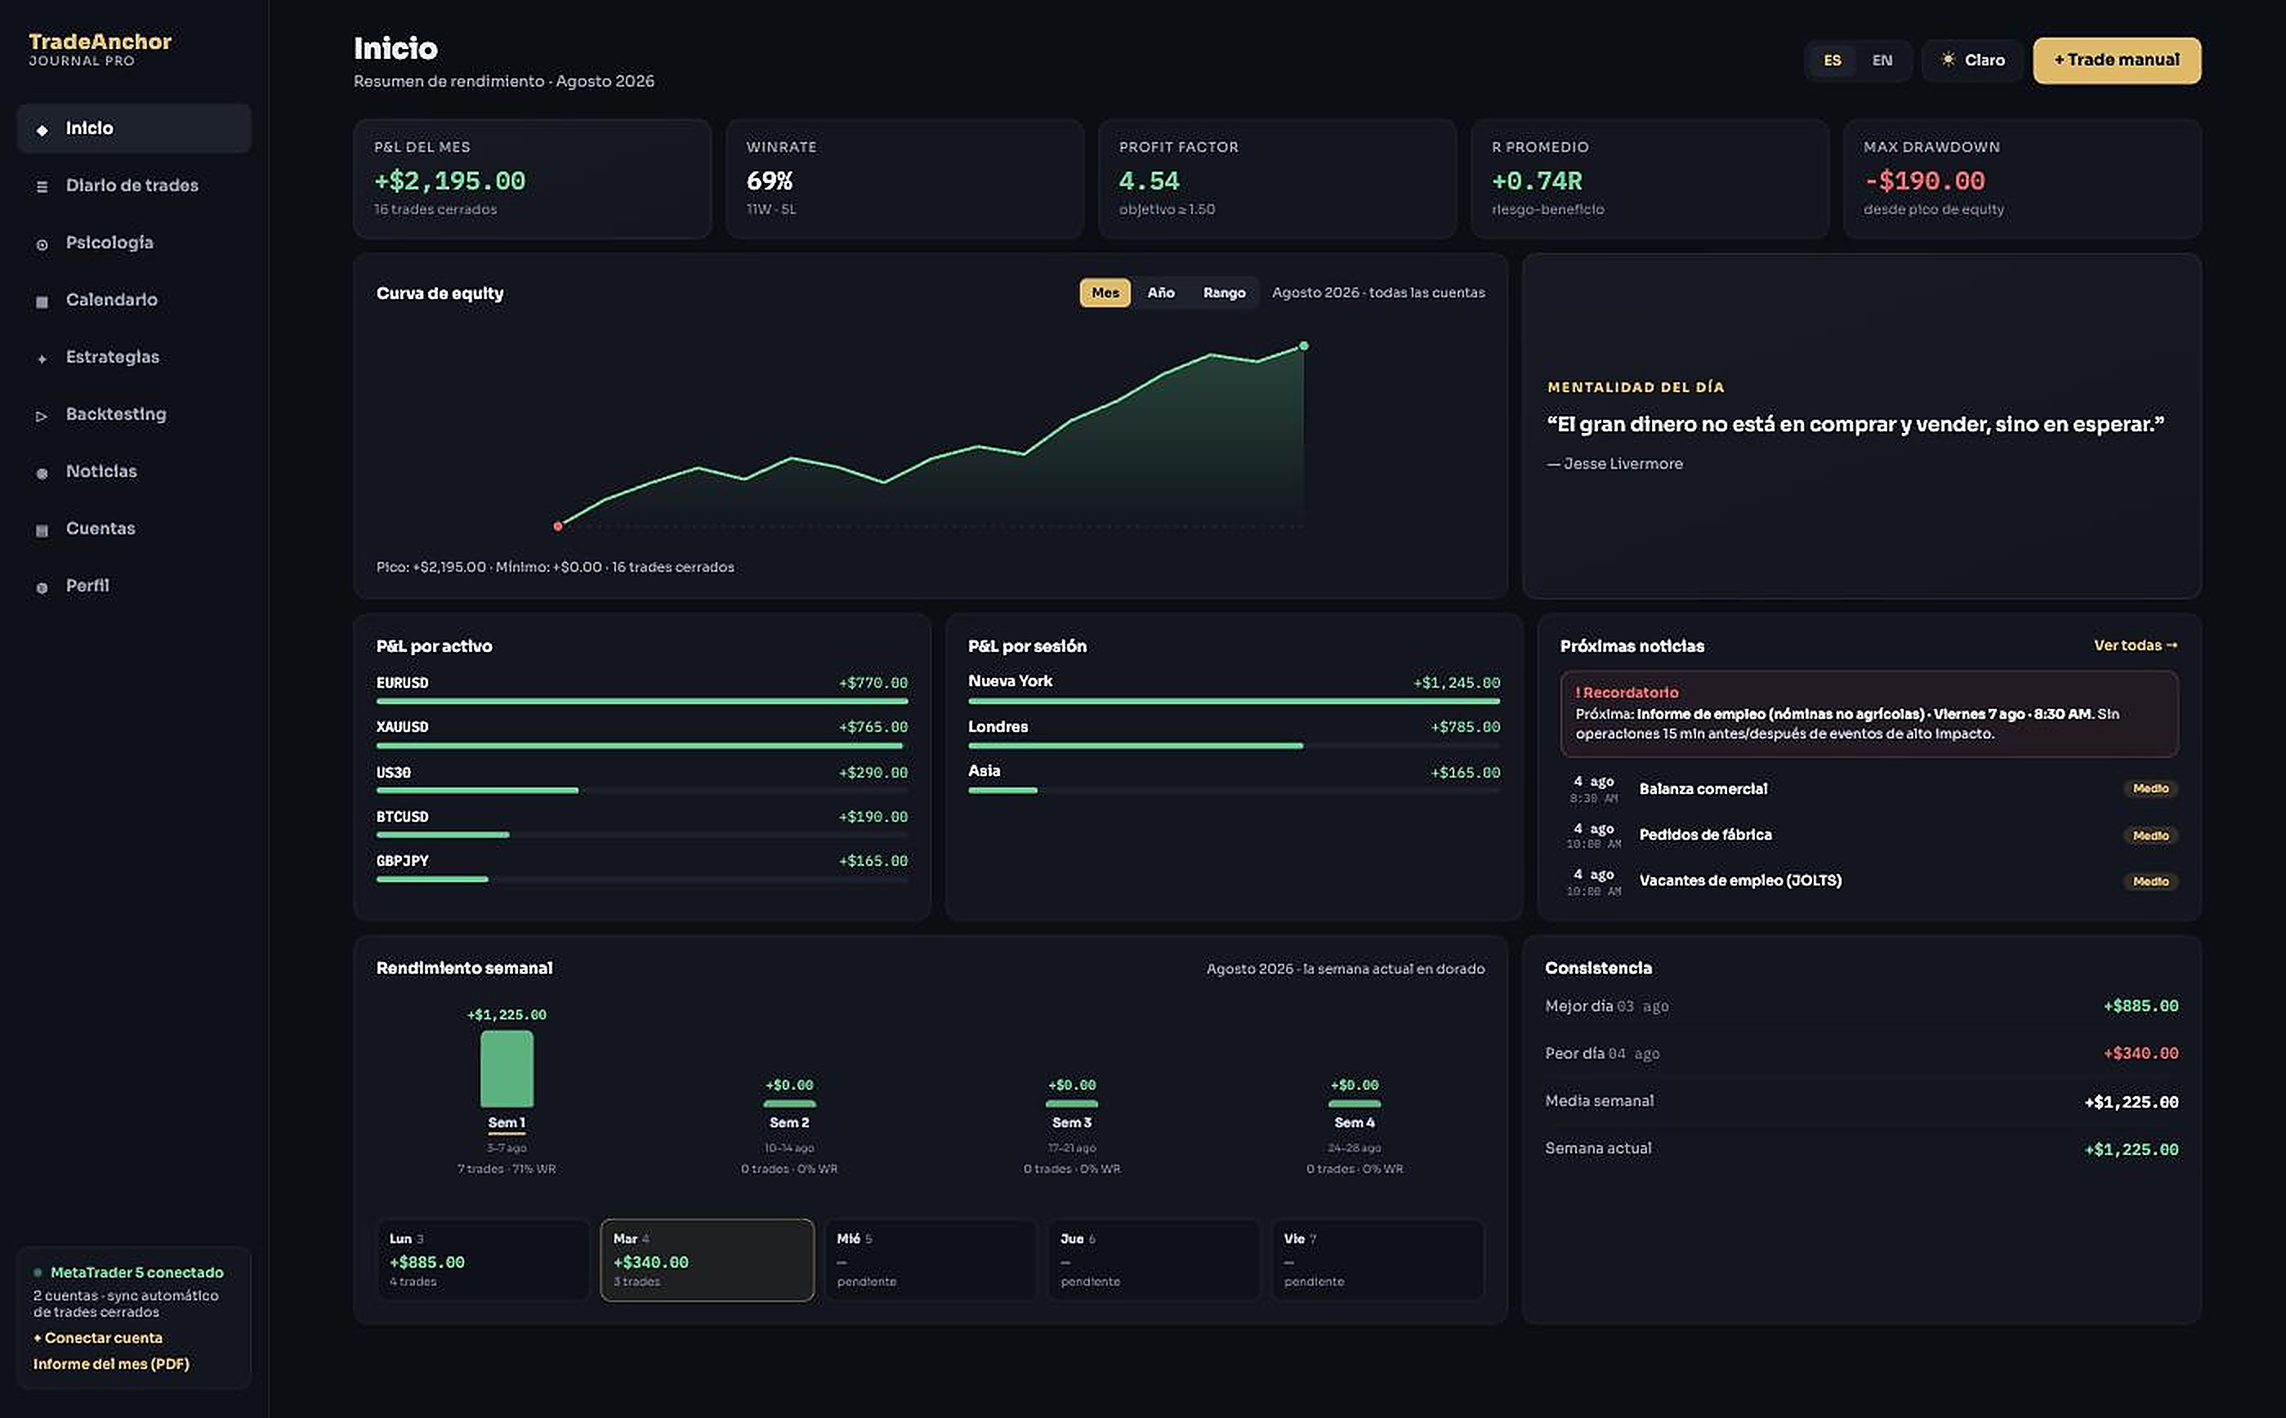Open the Balanza comercial news row
The height and width of the screenshot is (1418, 2286).
(1869, 789)
